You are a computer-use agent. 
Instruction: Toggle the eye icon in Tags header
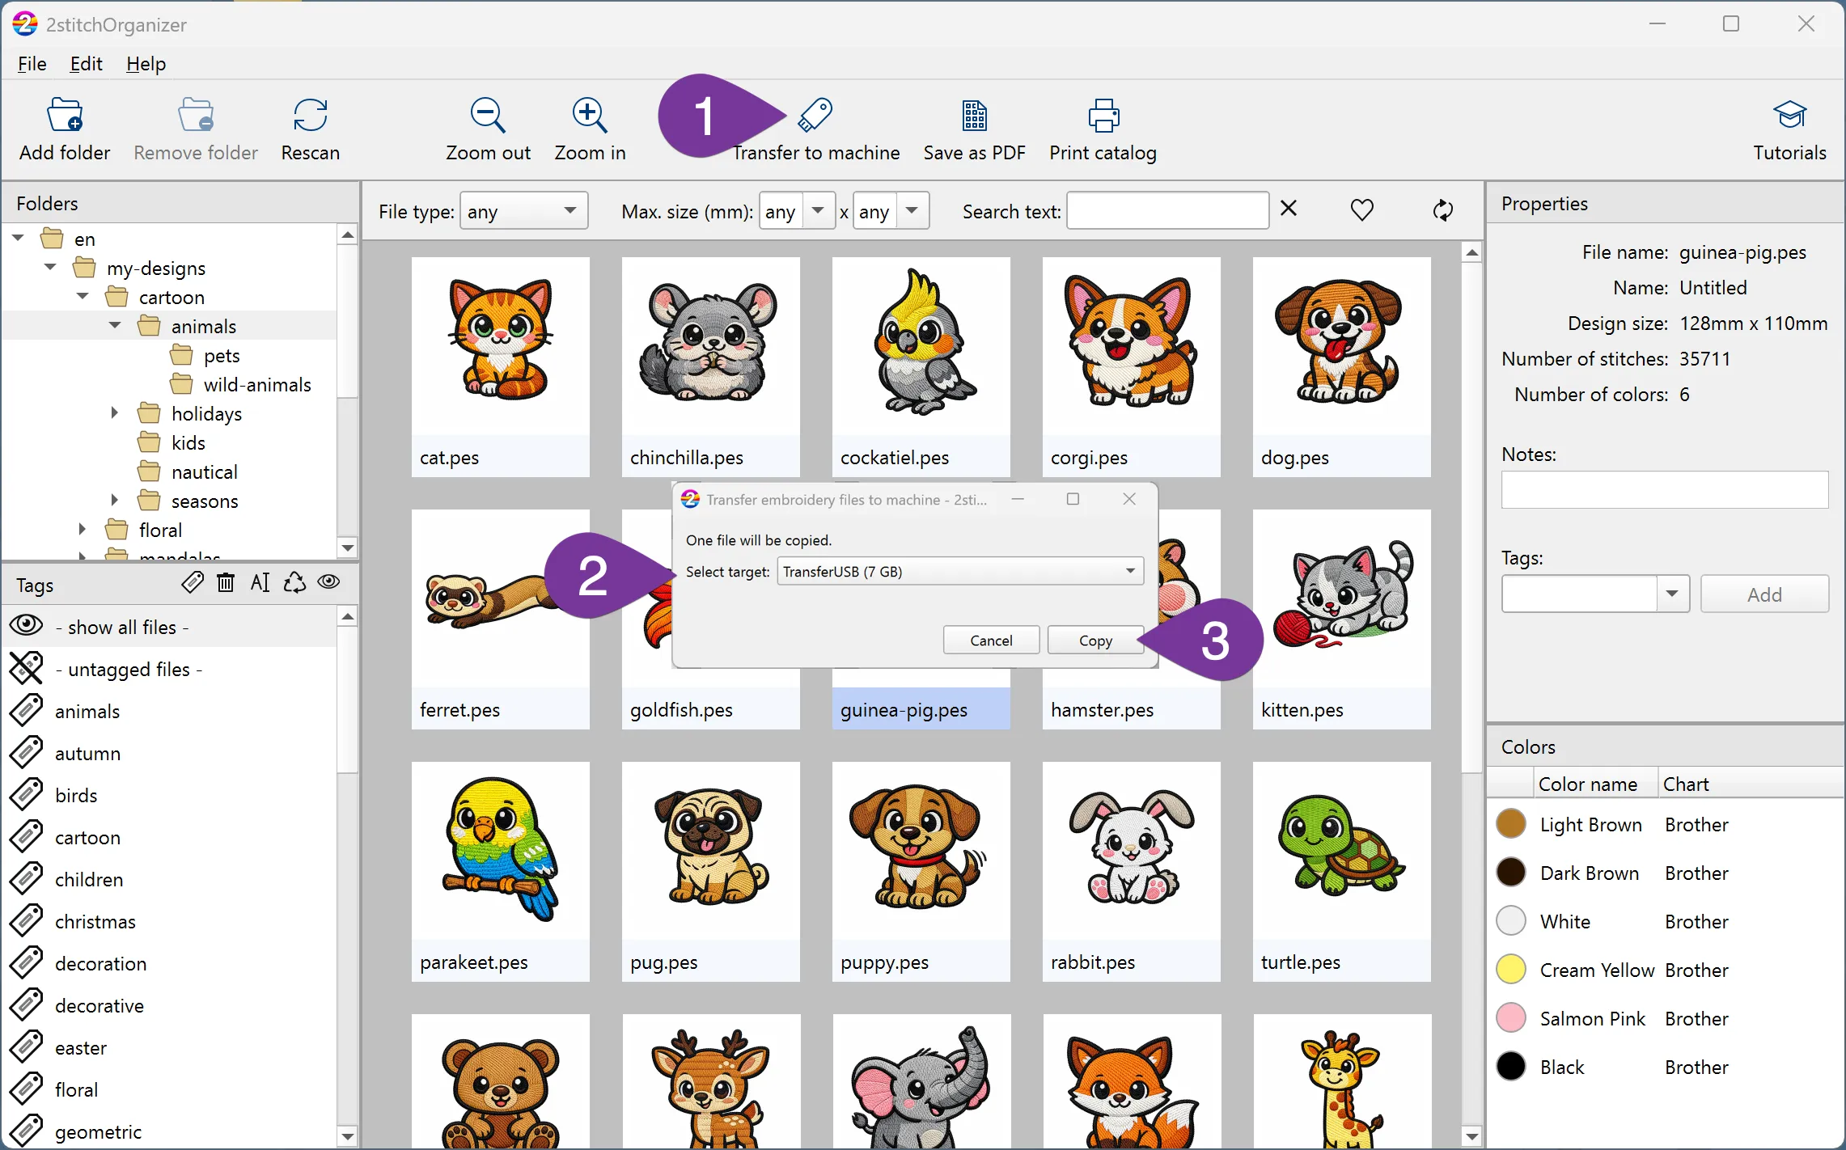tap(328, 582)
